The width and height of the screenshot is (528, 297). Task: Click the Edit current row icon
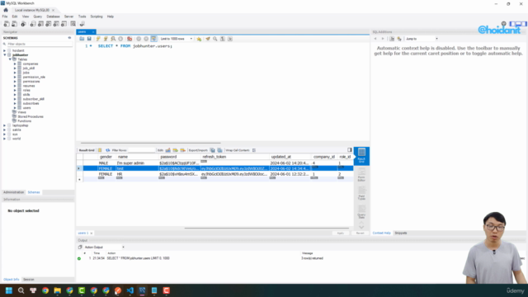tap(168, 150)
